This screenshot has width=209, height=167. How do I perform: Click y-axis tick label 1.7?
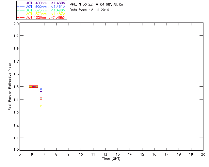16,61
